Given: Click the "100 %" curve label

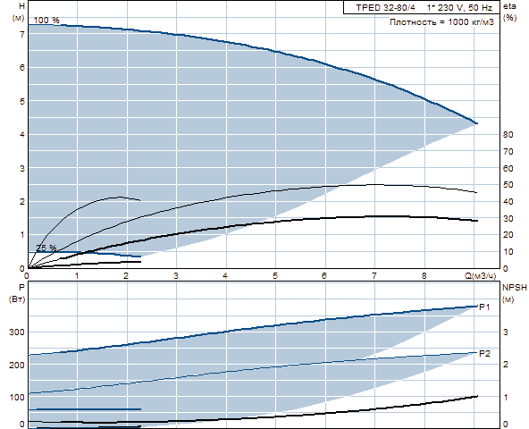Looking at the screenshot, I should [x=46, y=20].
